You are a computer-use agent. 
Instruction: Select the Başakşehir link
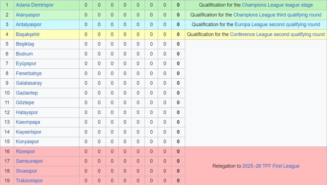pos(28,34)
